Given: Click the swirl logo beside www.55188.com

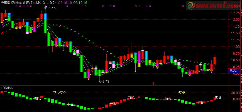Looking at the screenshot, I should (192, 6).
